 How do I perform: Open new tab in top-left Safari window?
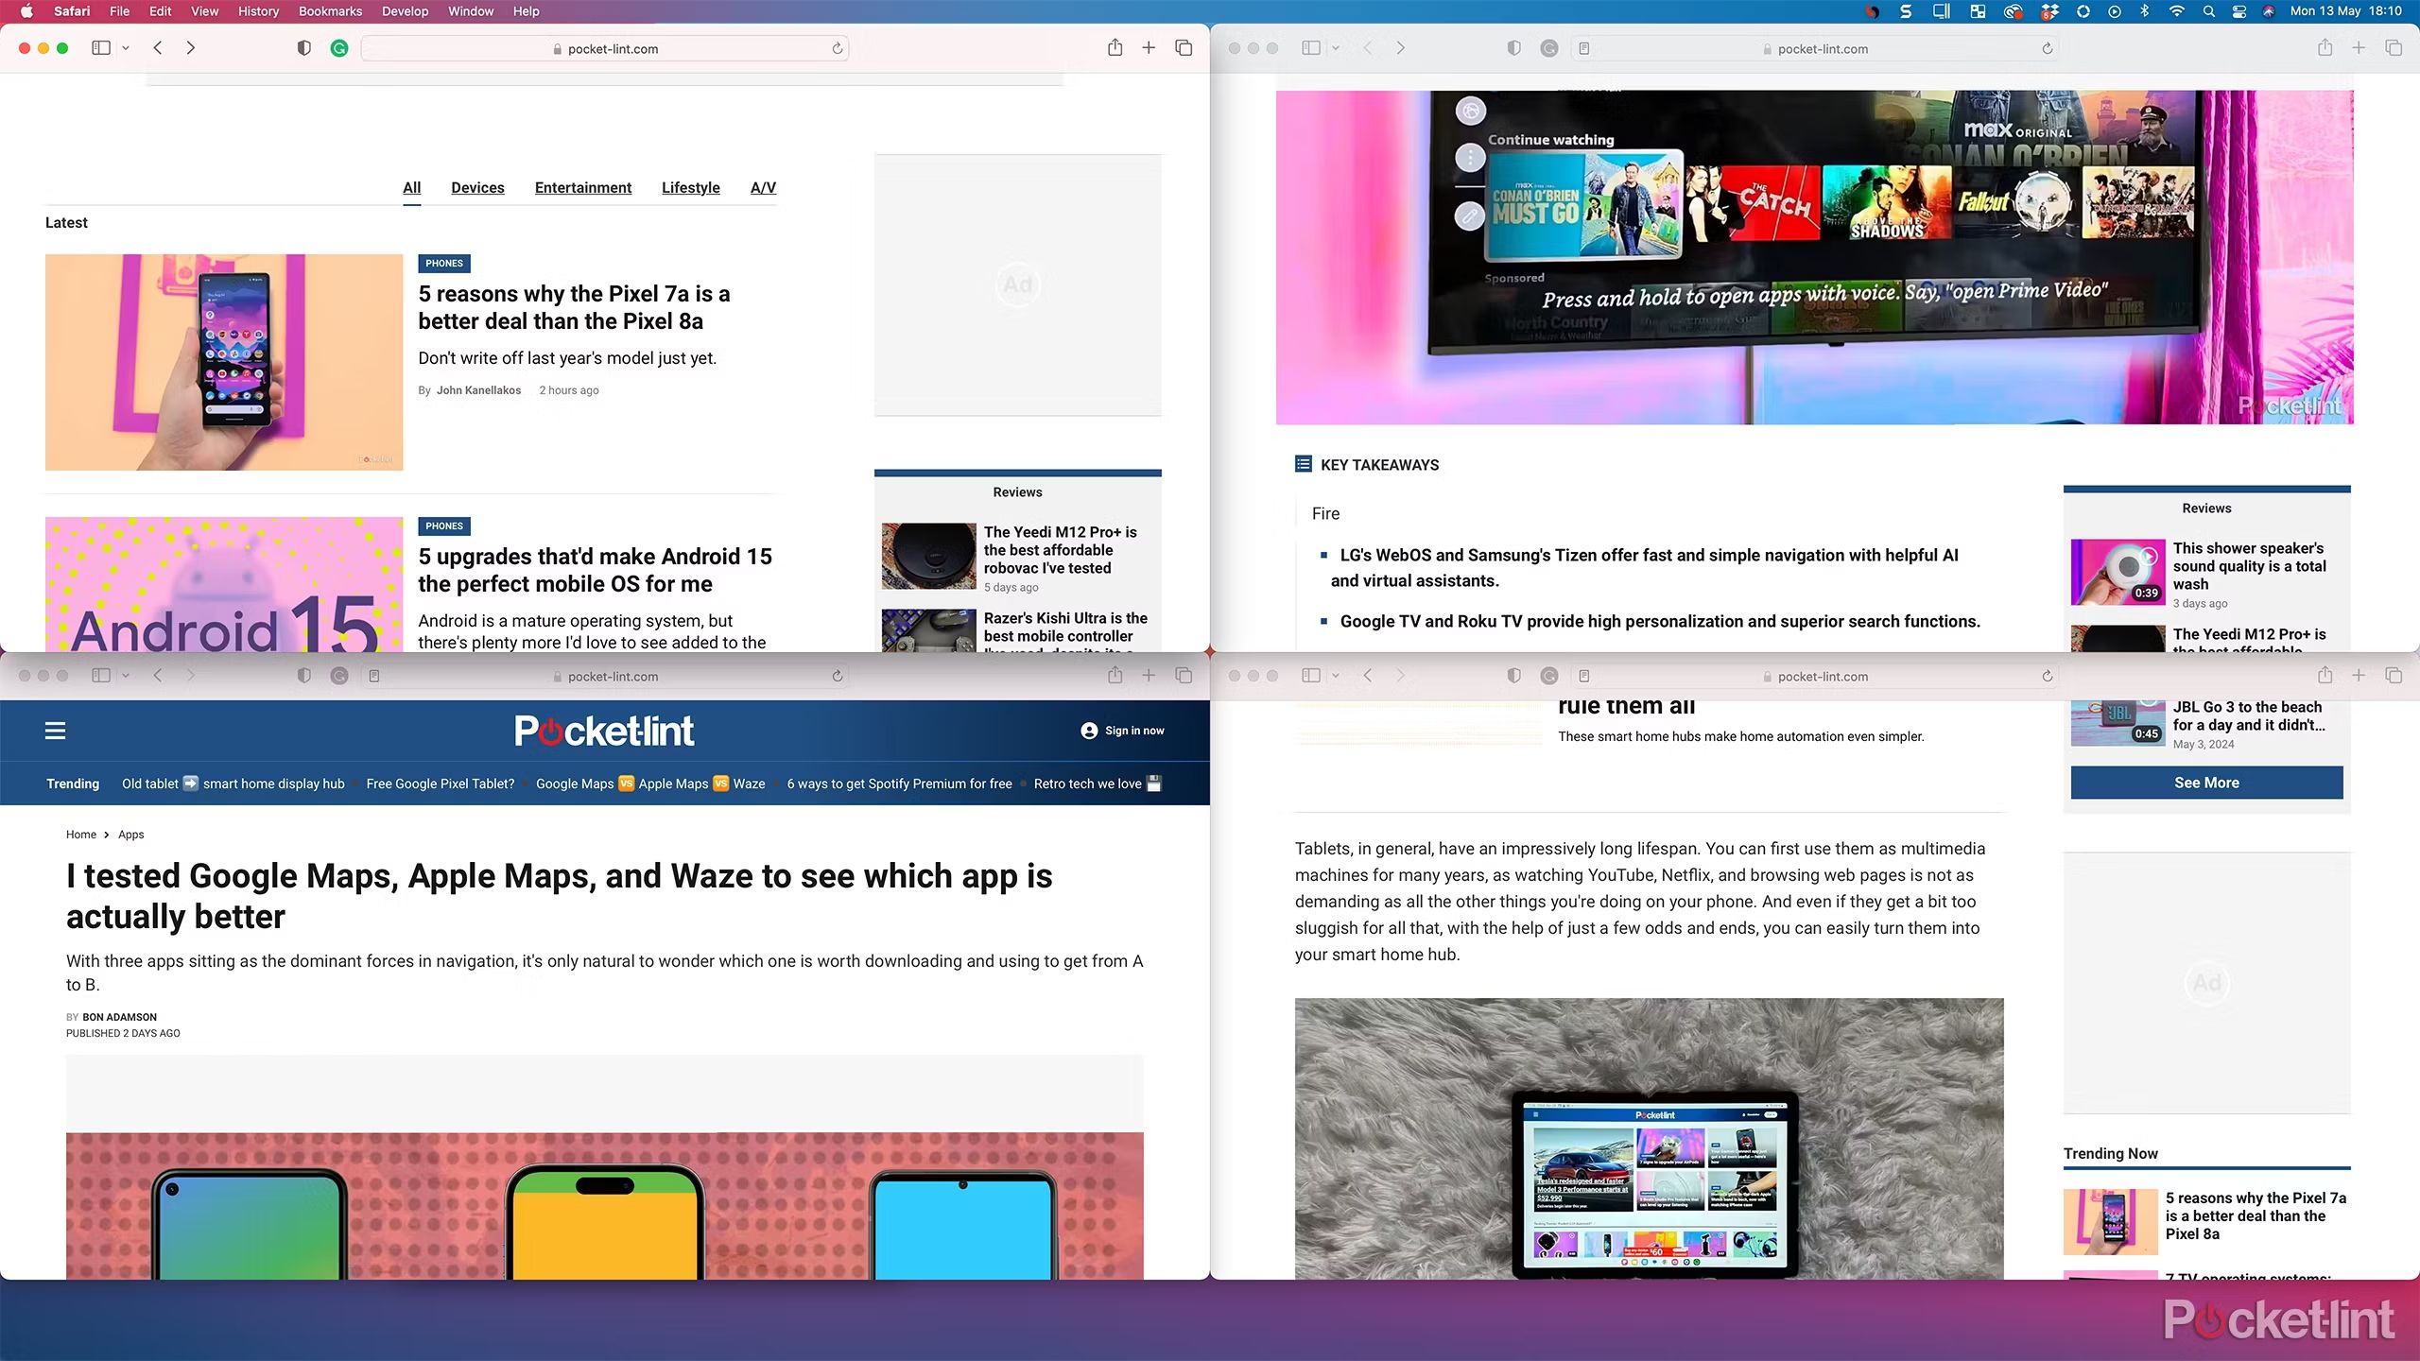tap(1149, 47)
